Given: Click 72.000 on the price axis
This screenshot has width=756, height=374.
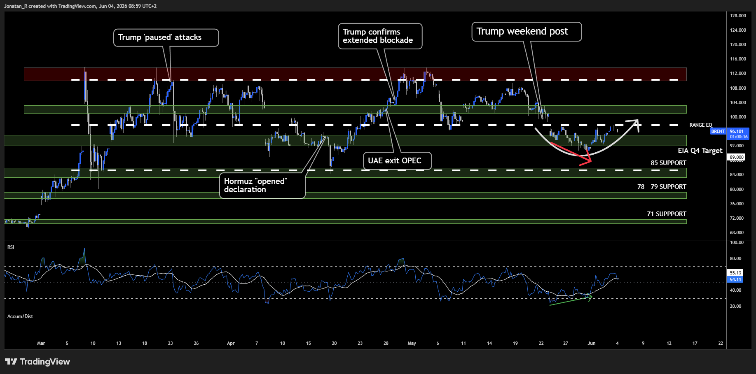Looking at the screenshot, I should click(737, 218).
